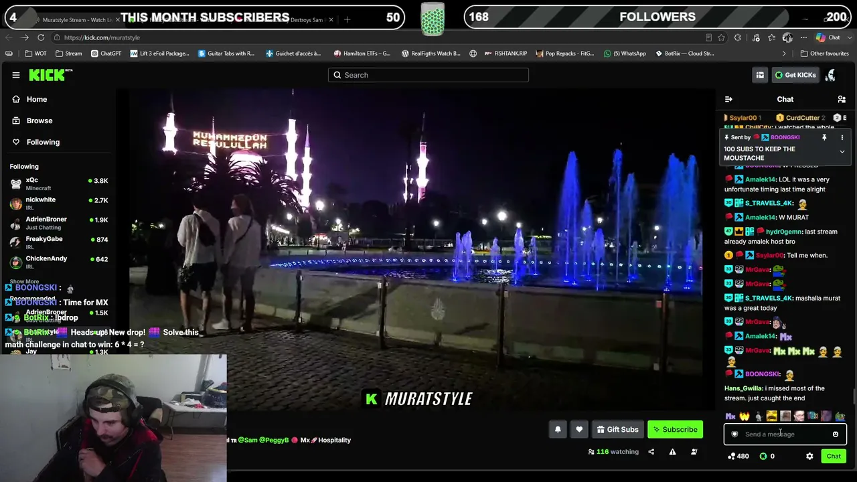Click the Mx emote in quick emotes

tap(730, 416)
